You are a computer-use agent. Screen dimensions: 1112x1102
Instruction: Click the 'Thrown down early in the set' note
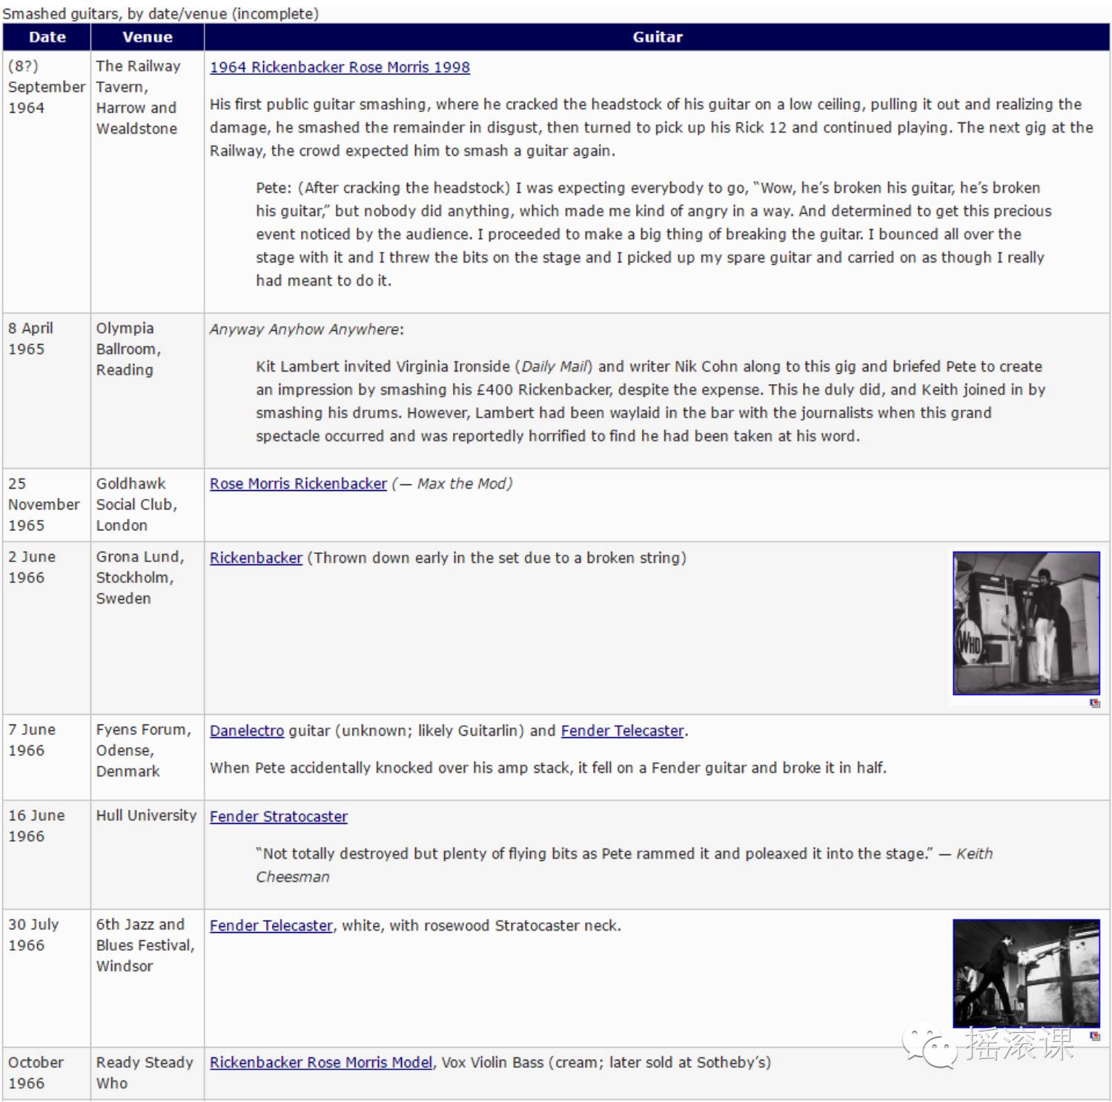click(x=497, y=558)
